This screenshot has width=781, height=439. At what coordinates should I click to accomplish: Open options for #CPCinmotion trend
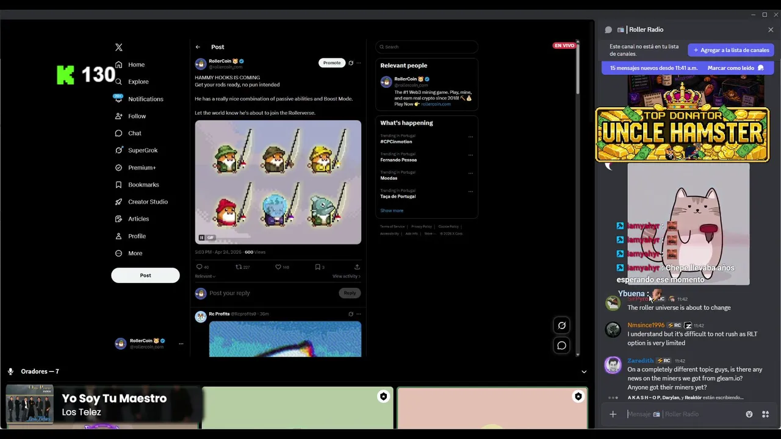click(x=470, y=137)
